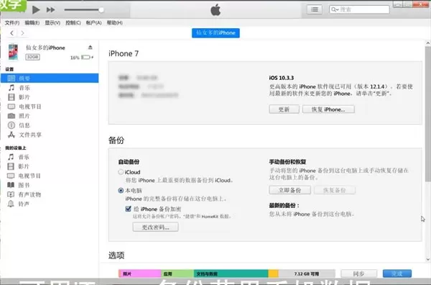Toggle 给 iPhone 备份加密 checkbox
431x285 pixels.
click(128, 209)
